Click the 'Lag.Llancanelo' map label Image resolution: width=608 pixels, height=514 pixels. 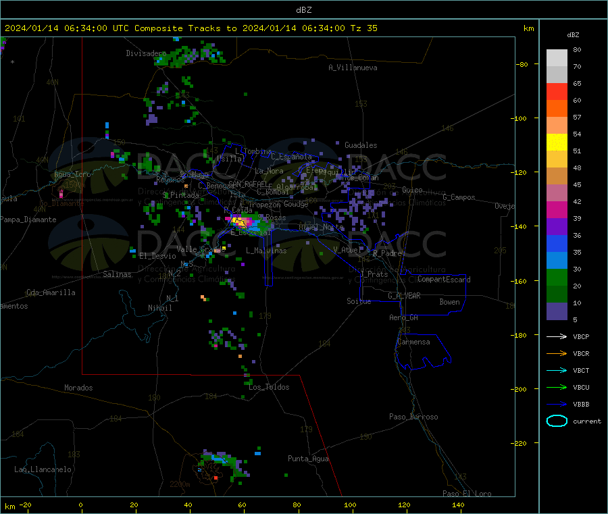click(43, 469)
